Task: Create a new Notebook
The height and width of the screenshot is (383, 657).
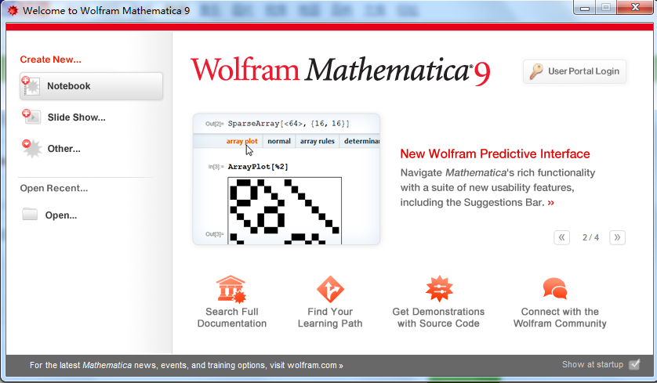Action: tap(91, 86)
